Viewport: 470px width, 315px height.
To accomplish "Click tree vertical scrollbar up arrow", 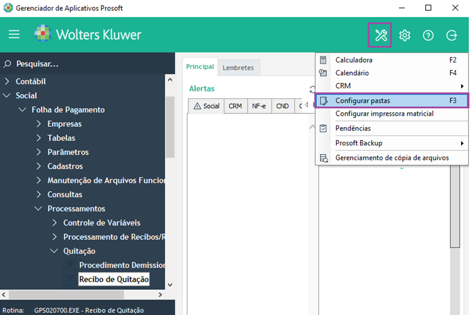I will click(170, 79).
